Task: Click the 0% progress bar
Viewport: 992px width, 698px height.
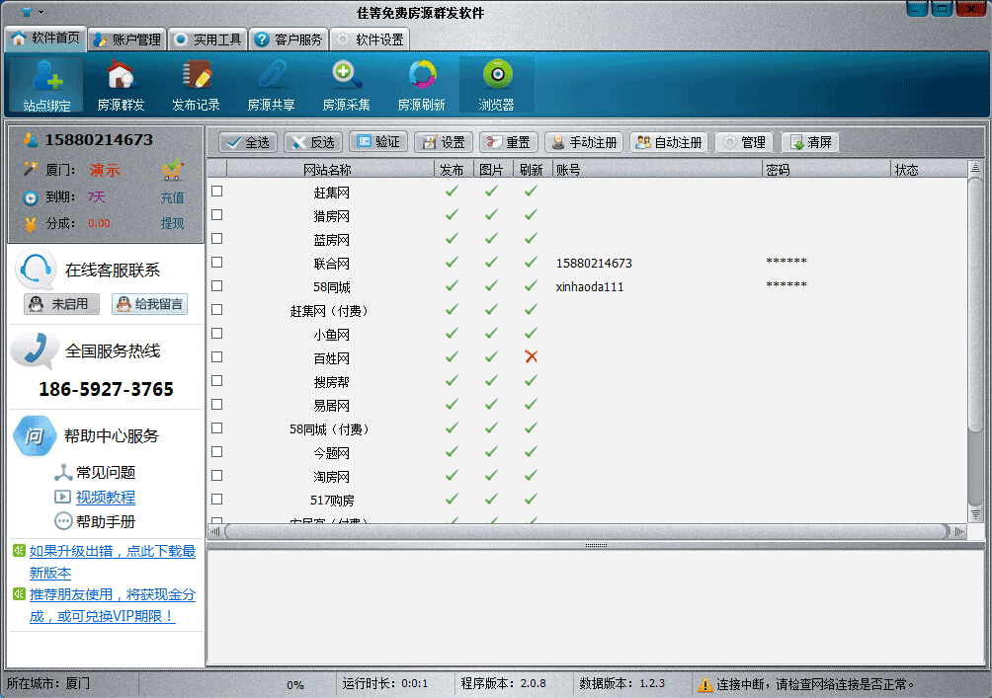Action: tap(292, 683)
